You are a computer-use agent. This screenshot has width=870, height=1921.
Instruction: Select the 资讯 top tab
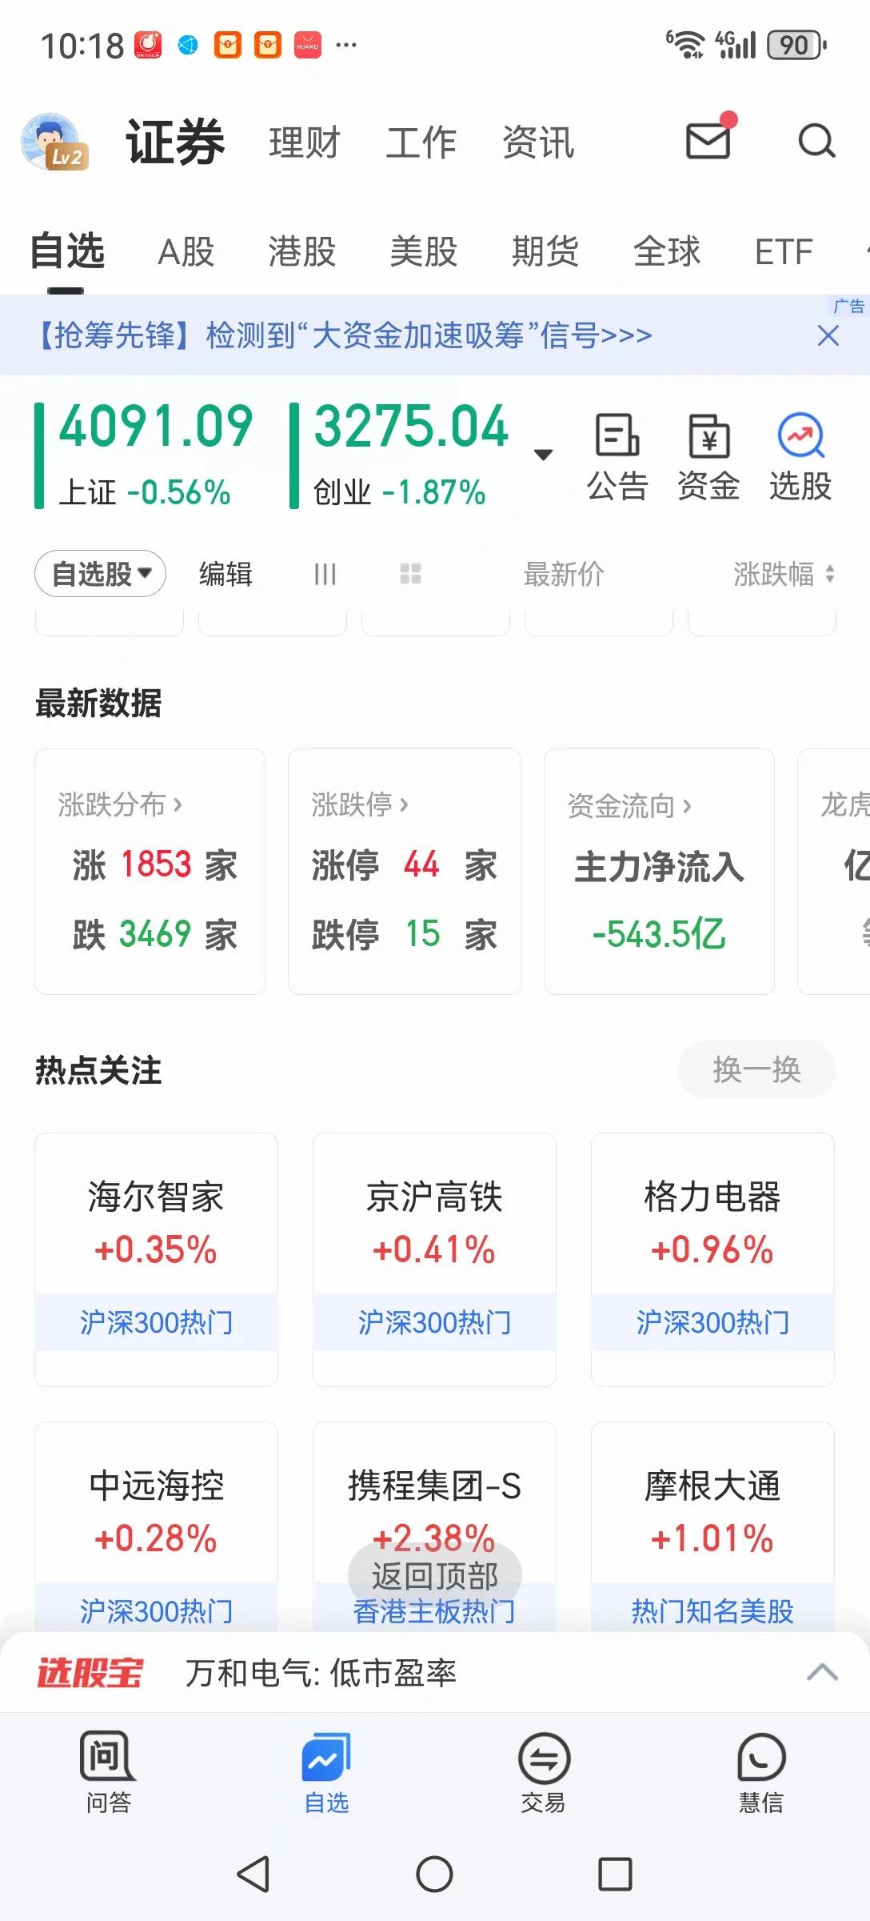[538, 142]
